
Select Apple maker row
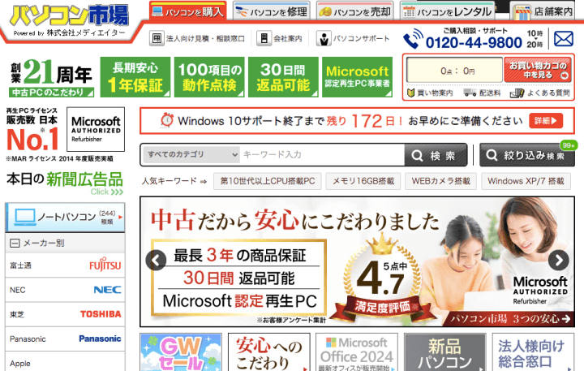coord(65,362)
